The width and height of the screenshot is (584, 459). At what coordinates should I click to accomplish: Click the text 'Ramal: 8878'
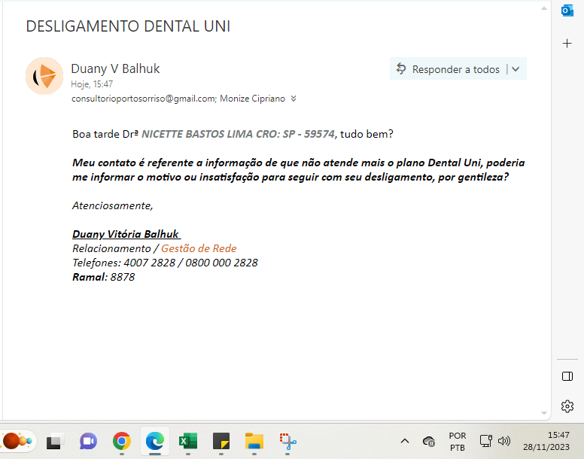tap(104, 277)
